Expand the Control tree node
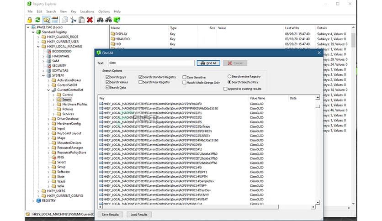The height and width of the screenshot is (221, 382). click(53, 95)
